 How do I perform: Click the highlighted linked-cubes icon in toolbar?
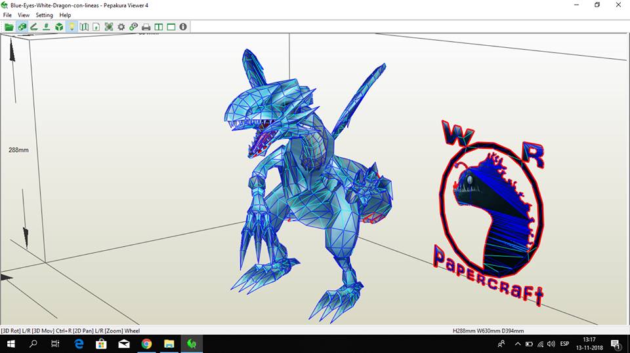[x=22, y=27]
